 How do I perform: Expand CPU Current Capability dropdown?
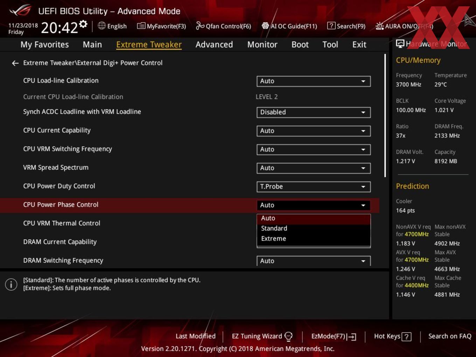click(314, 131)
